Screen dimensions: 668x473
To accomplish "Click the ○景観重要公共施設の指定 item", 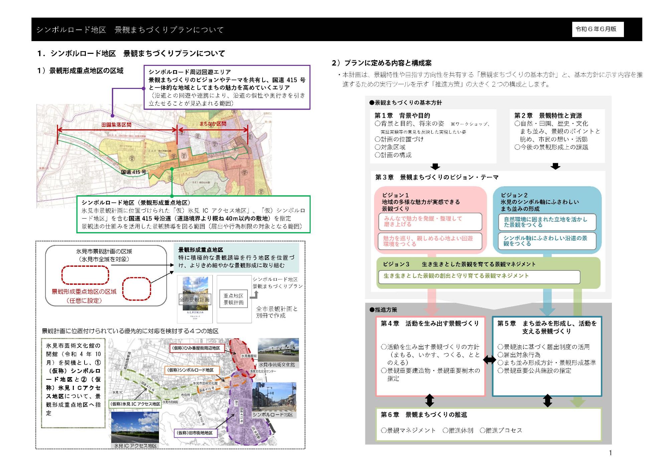I will (534, 370).
